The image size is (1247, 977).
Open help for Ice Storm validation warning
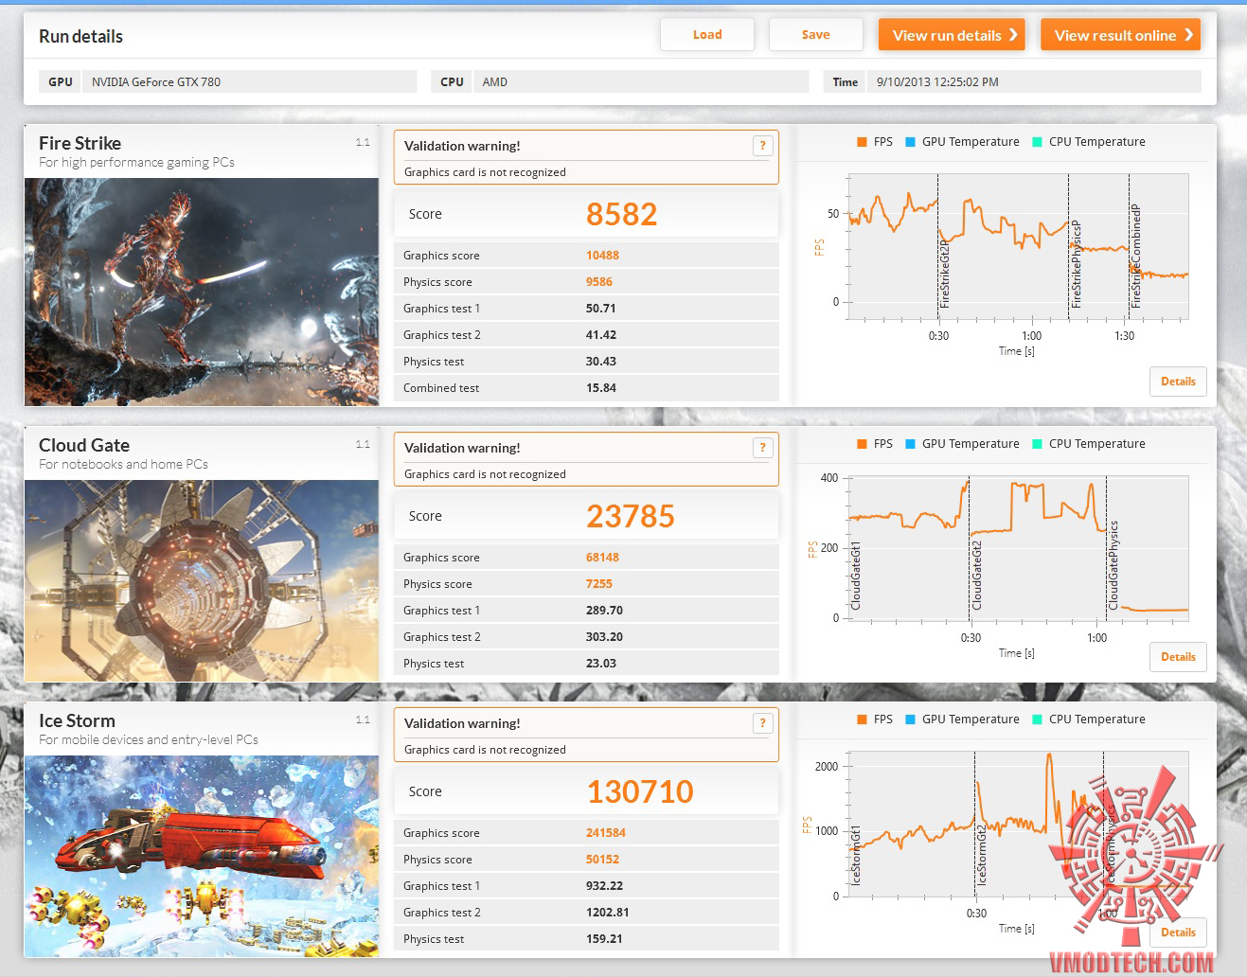762,723
